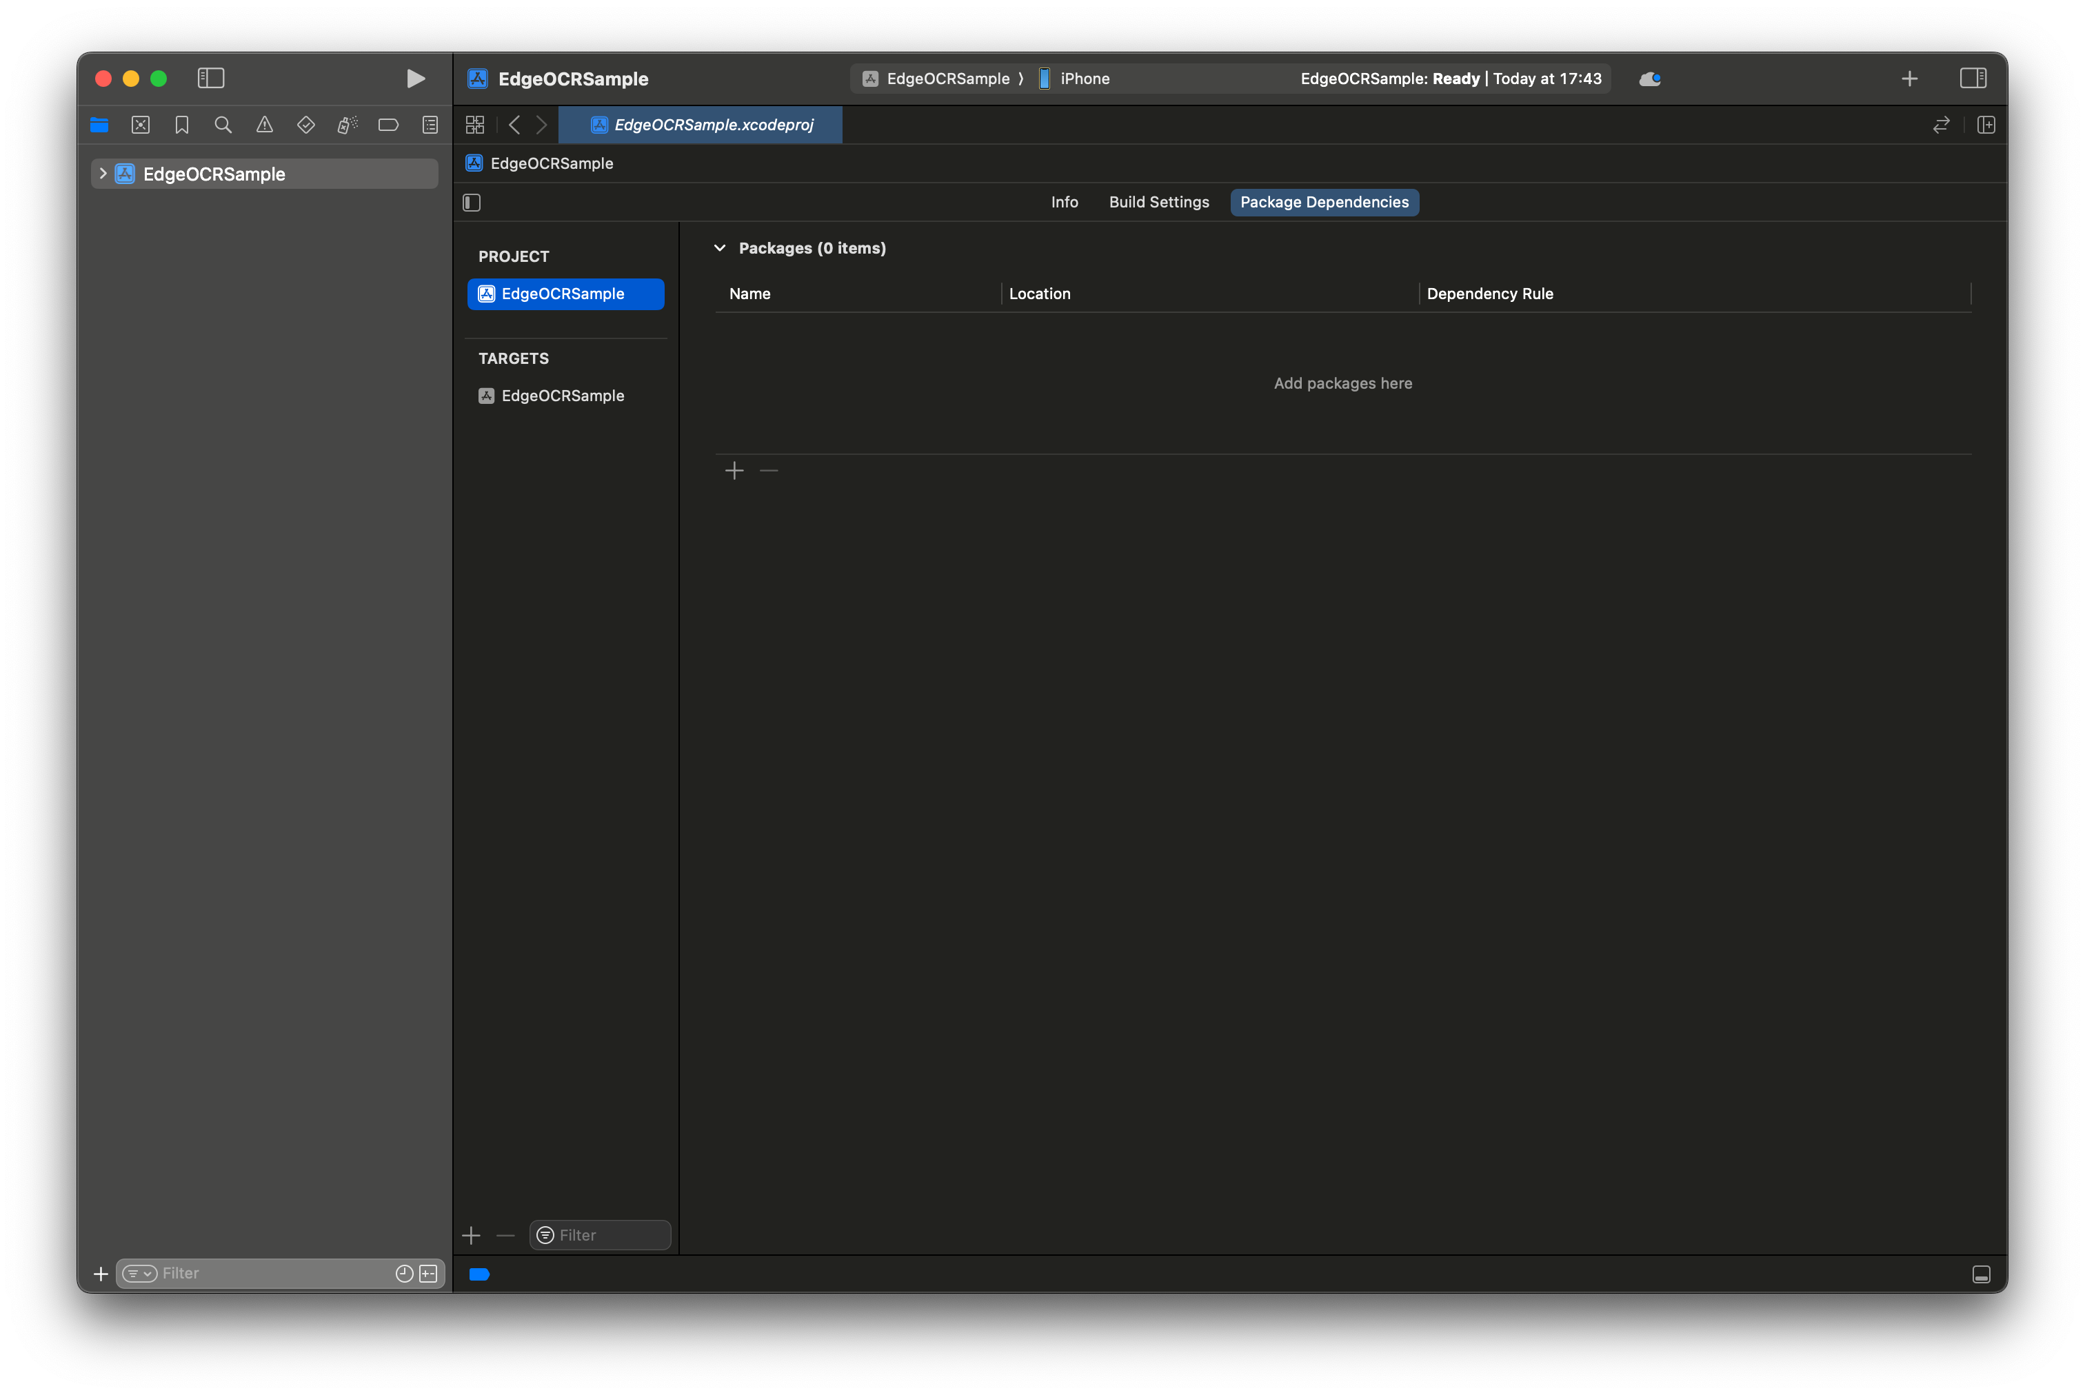Toggle the inspector sidebar
Screen dimensions: 2085x1395
point(1973,79)
